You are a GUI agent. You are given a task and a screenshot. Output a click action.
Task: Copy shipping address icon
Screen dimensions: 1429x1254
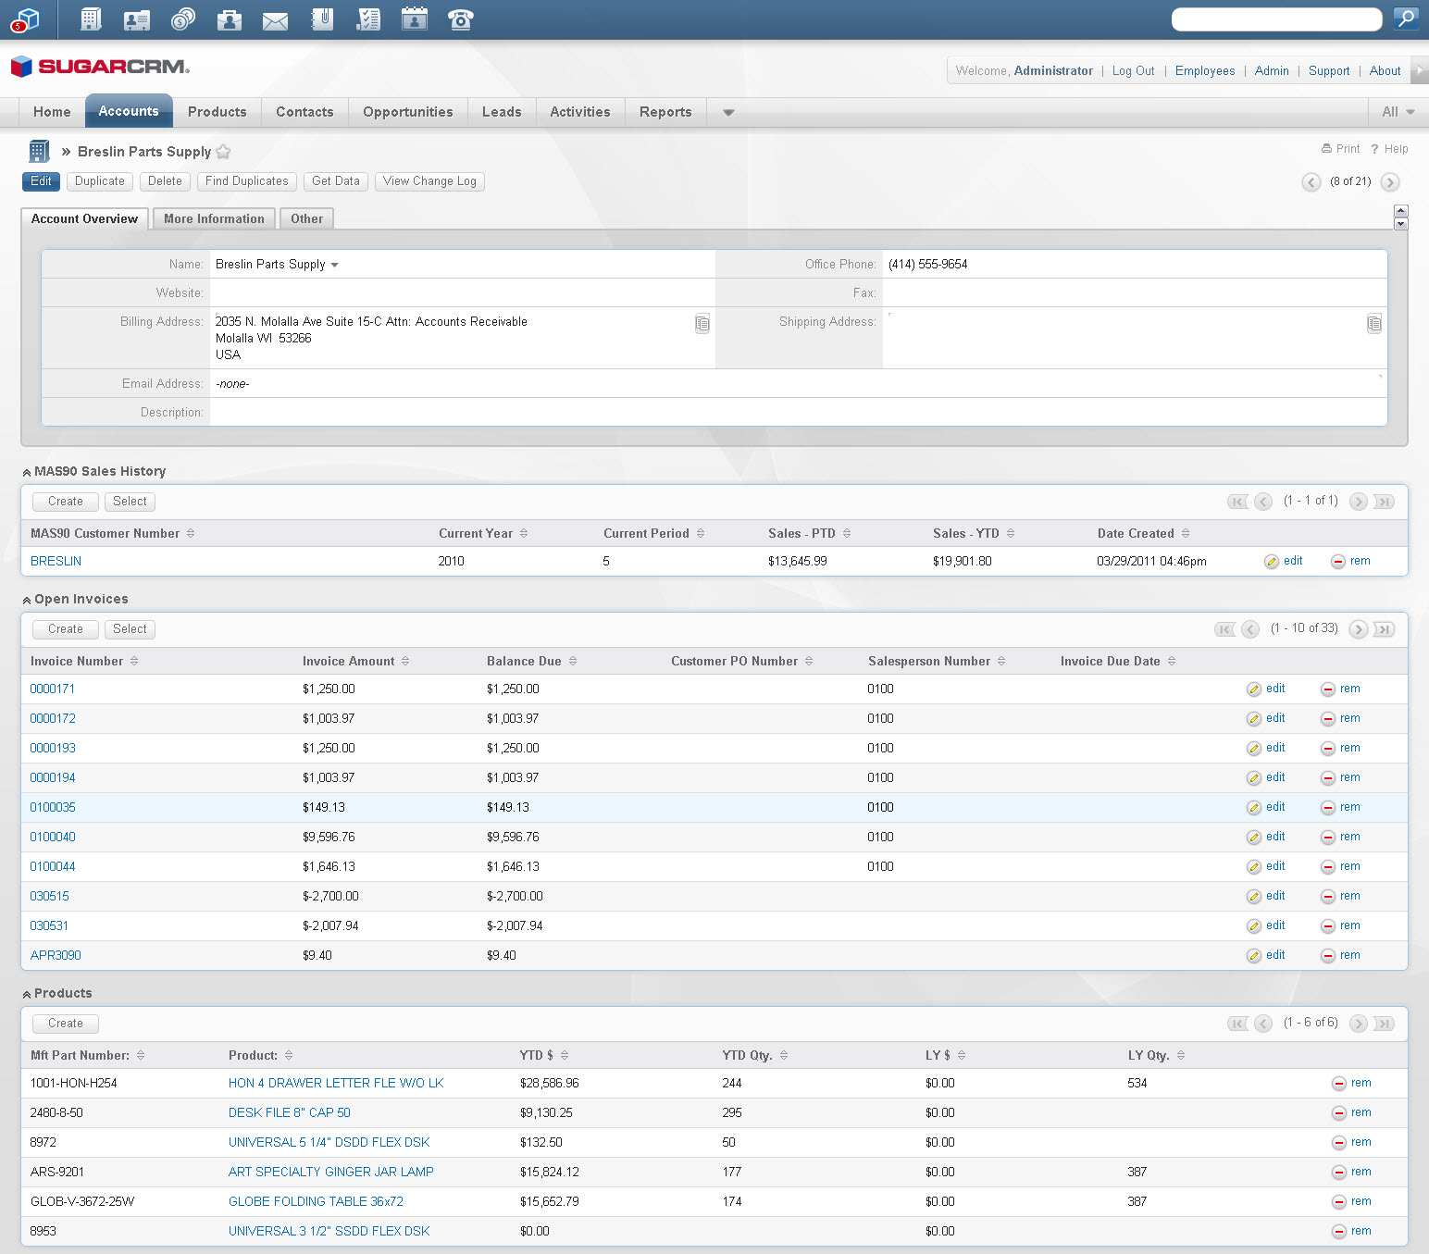tap(1374, 324)
